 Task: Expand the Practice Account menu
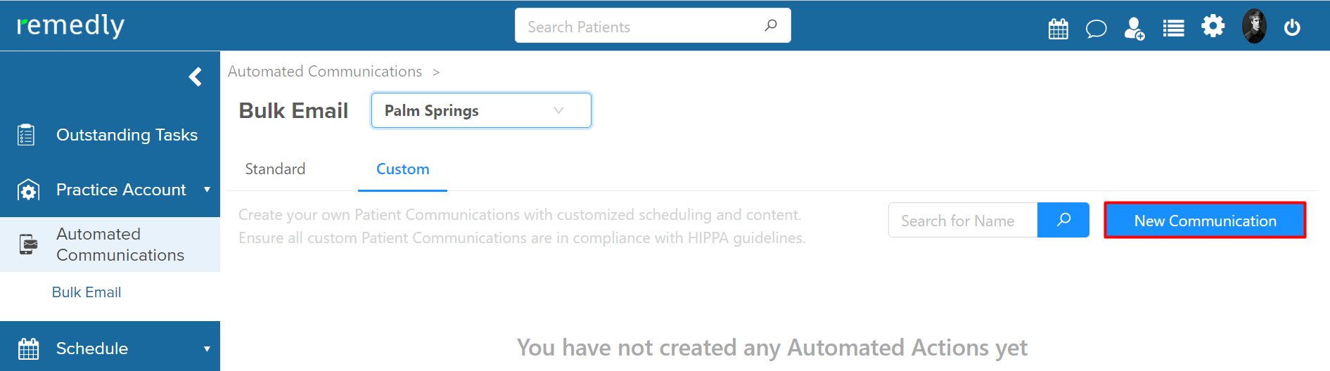coord(110,190)
